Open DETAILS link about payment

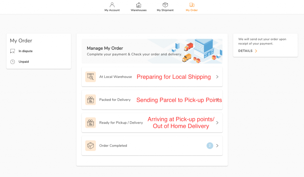(248, 51)
